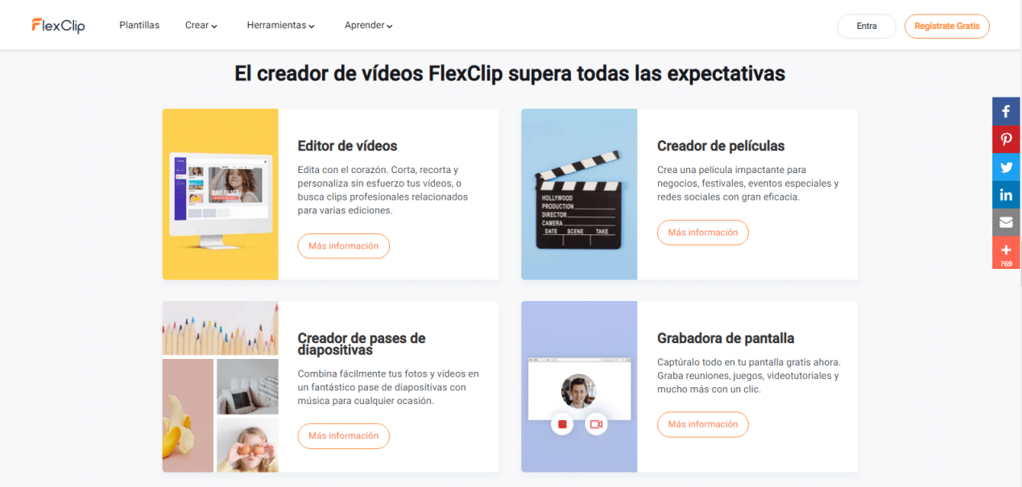Click the screen recorder illustration image
The height and width of the screenshot is (487, 1022).
point(579,386)
